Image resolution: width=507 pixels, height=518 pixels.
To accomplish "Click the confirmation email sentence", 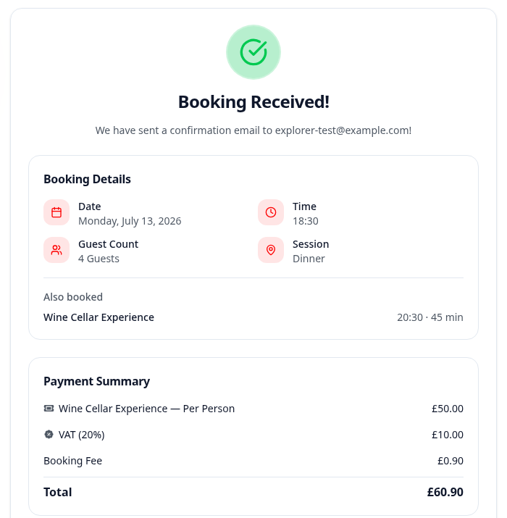I will click(253, 130).
